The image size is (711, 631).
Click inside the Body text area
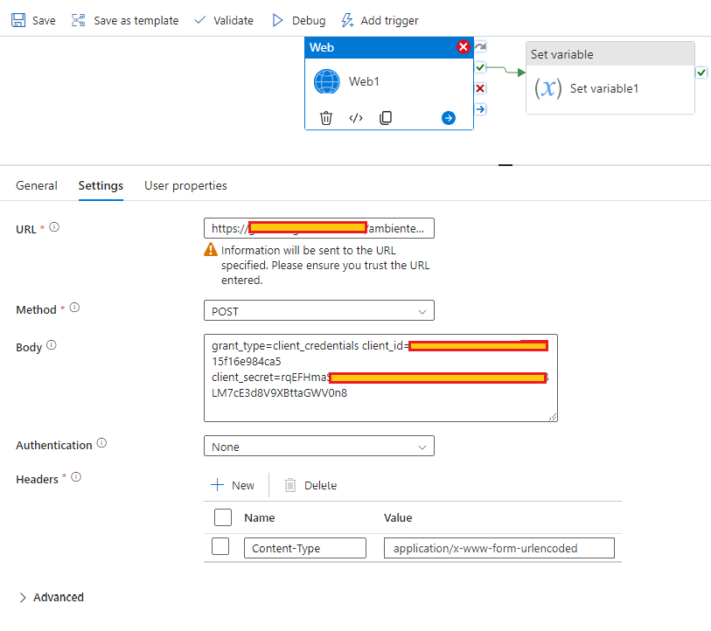point(380,378)
